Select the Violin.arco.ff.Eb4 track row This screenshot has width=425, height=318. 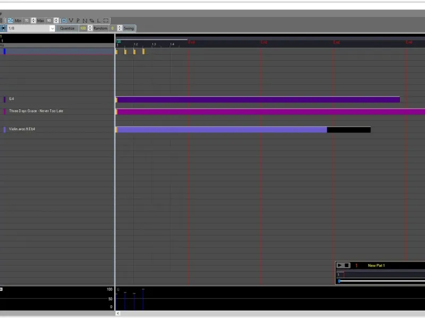coord(57,129)
